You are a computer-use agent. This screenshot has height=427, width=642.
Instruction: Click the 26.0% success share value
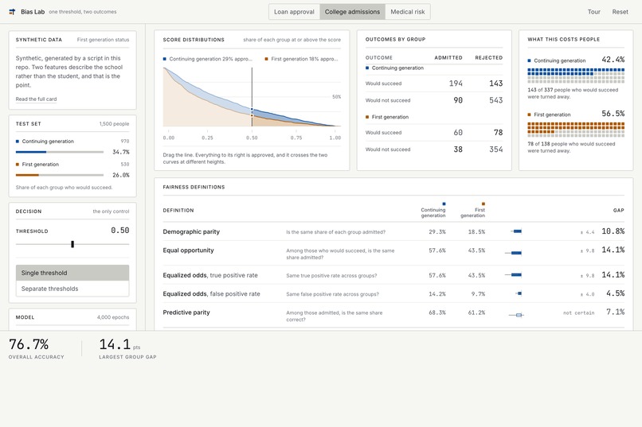coord(121,175)
